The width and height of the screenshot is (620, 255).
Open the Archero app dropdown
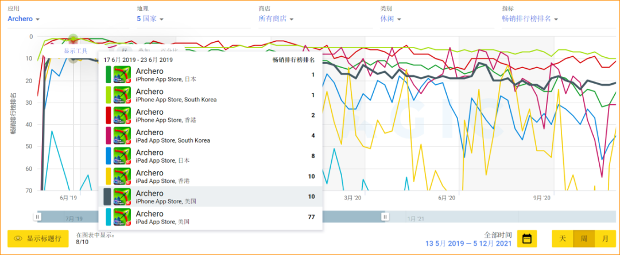pyautogui.click(x=24, y=19)
